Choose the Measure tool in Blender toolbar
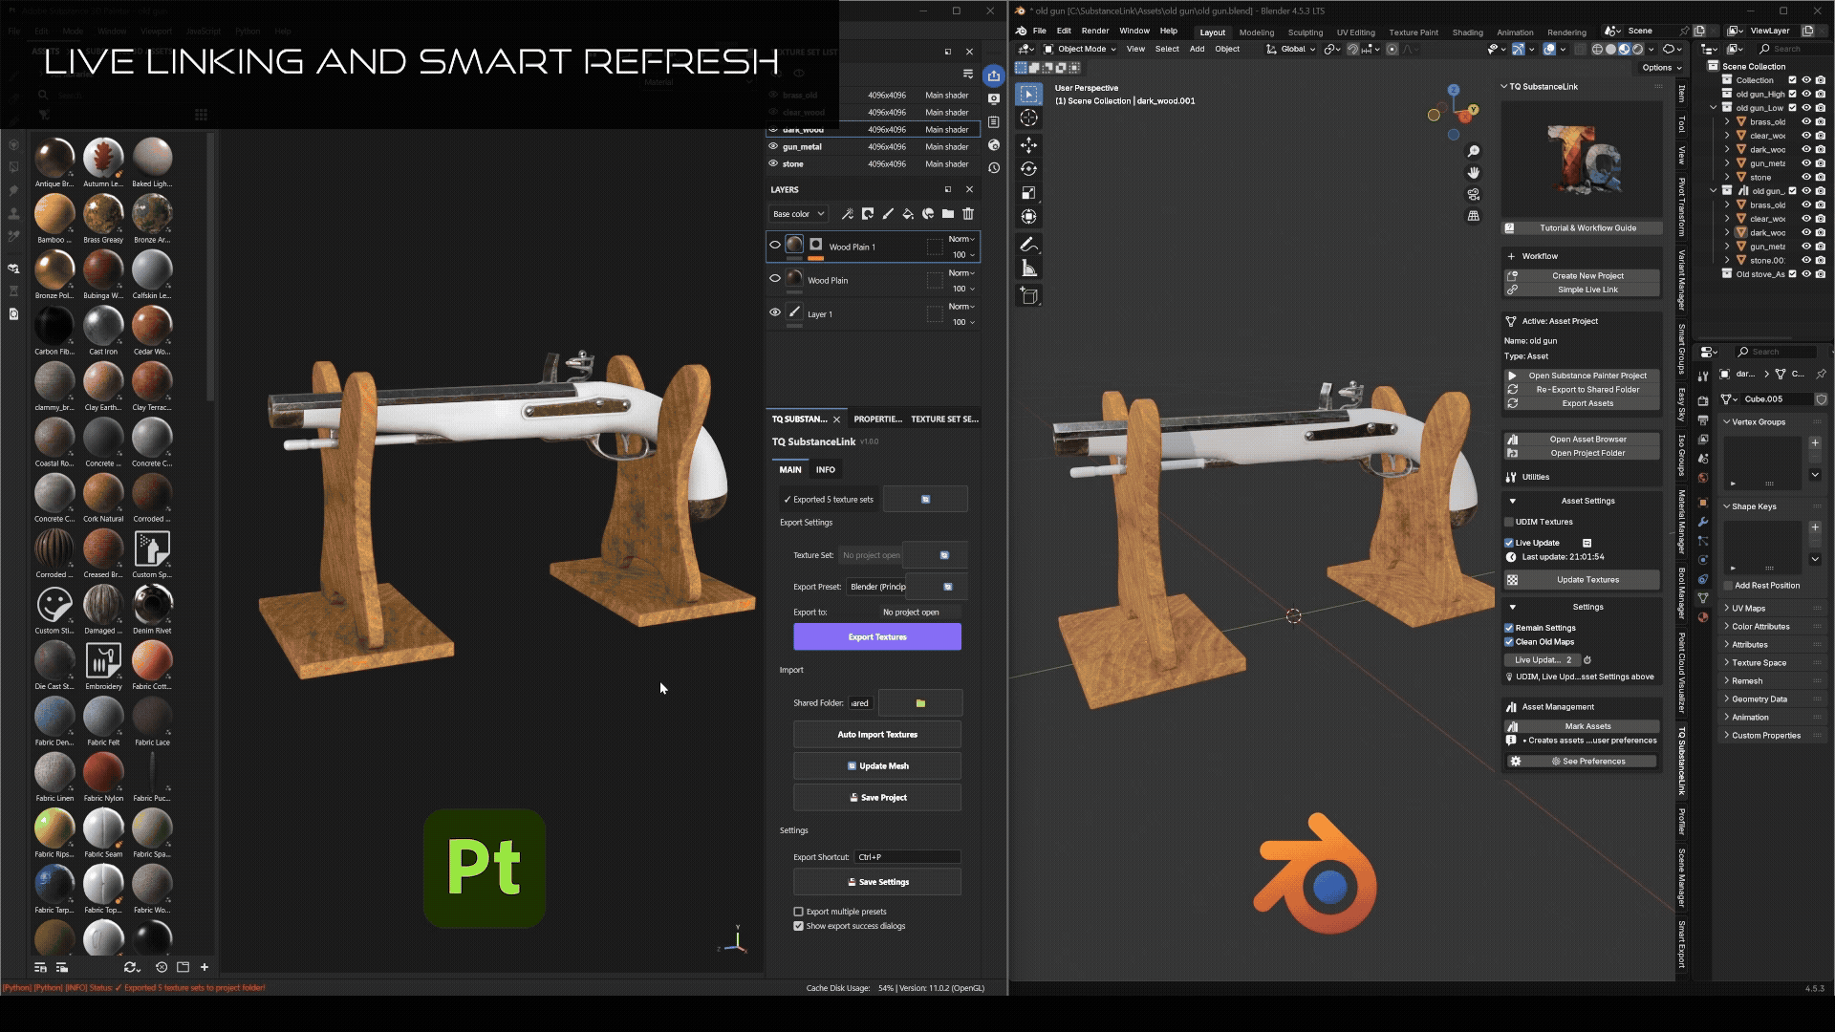Image resolution: width=1835 pixels, height=1032 pixels. tap(1028, 269)
